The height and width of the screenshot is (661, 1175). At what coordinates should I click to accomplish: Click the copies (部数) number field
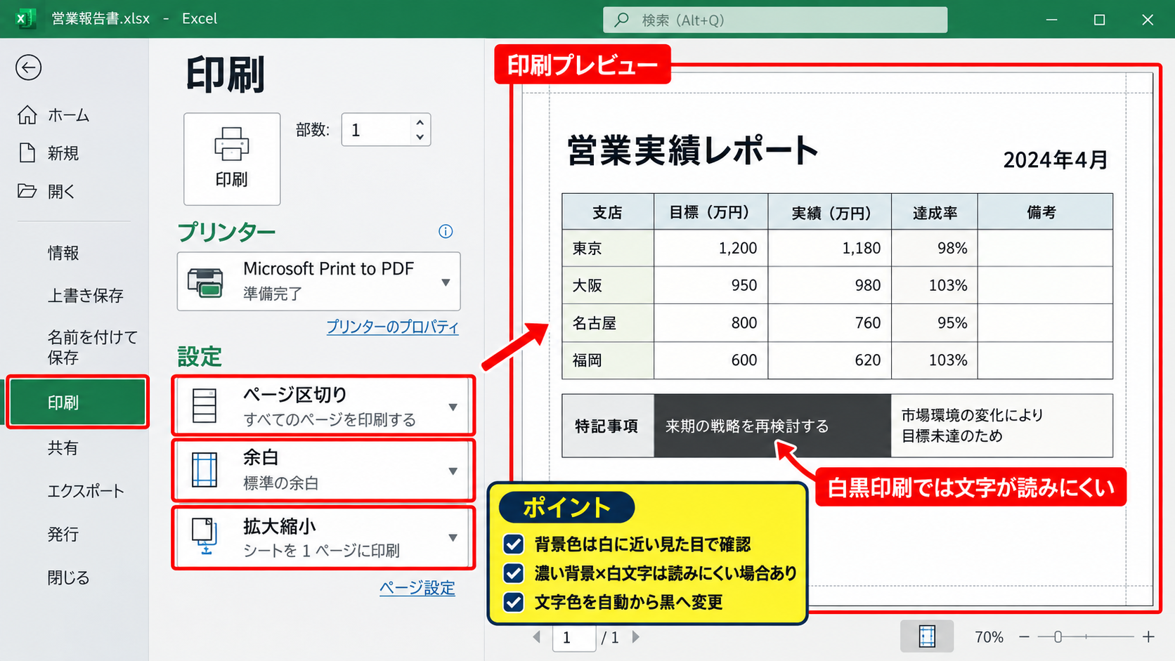click(386, 130)
